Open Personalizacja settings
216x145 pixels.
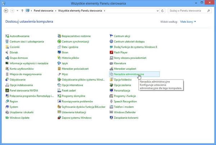[122, 91]
